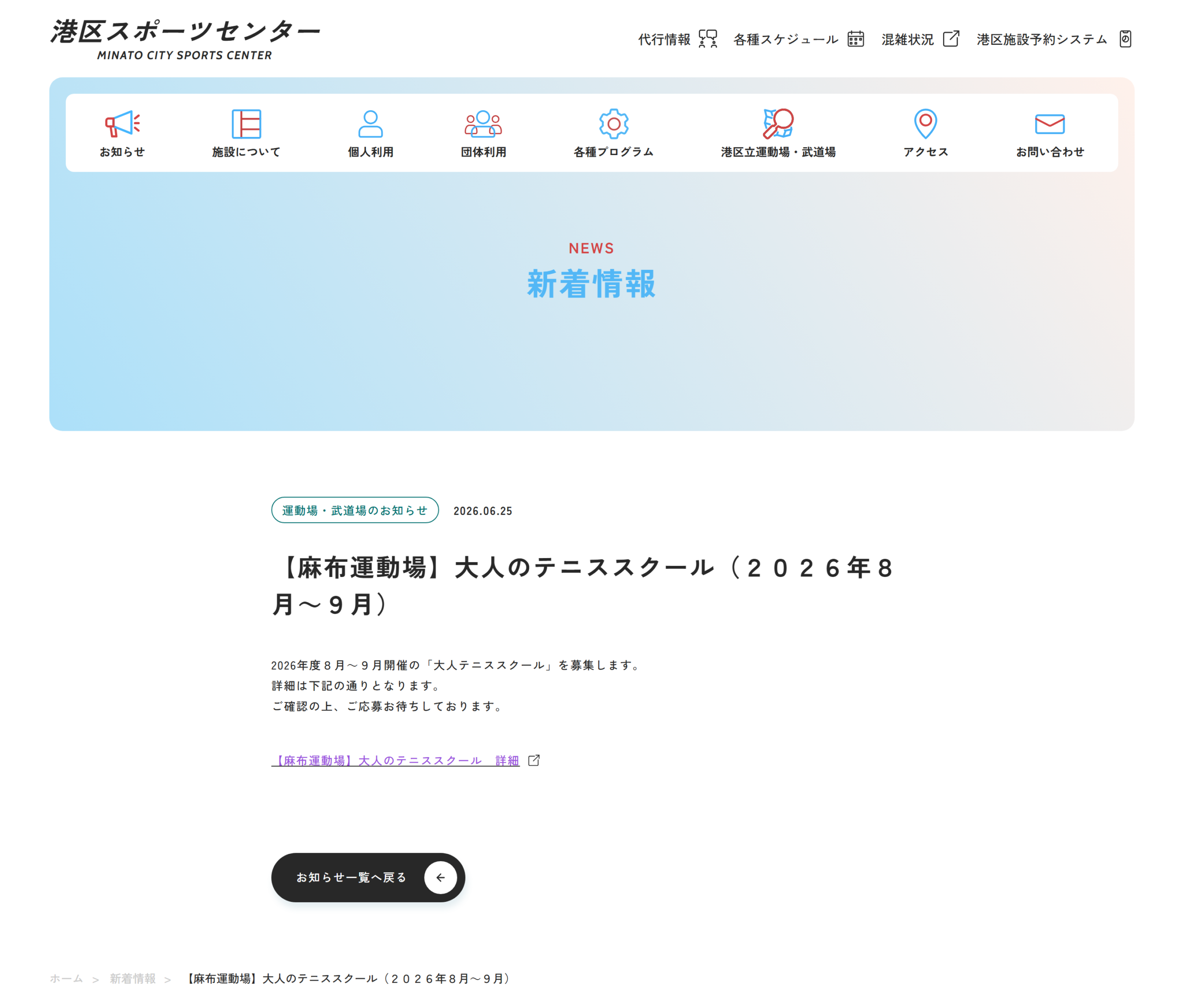Open the 大人のテニススクール 詳細 link

(395, 760)
